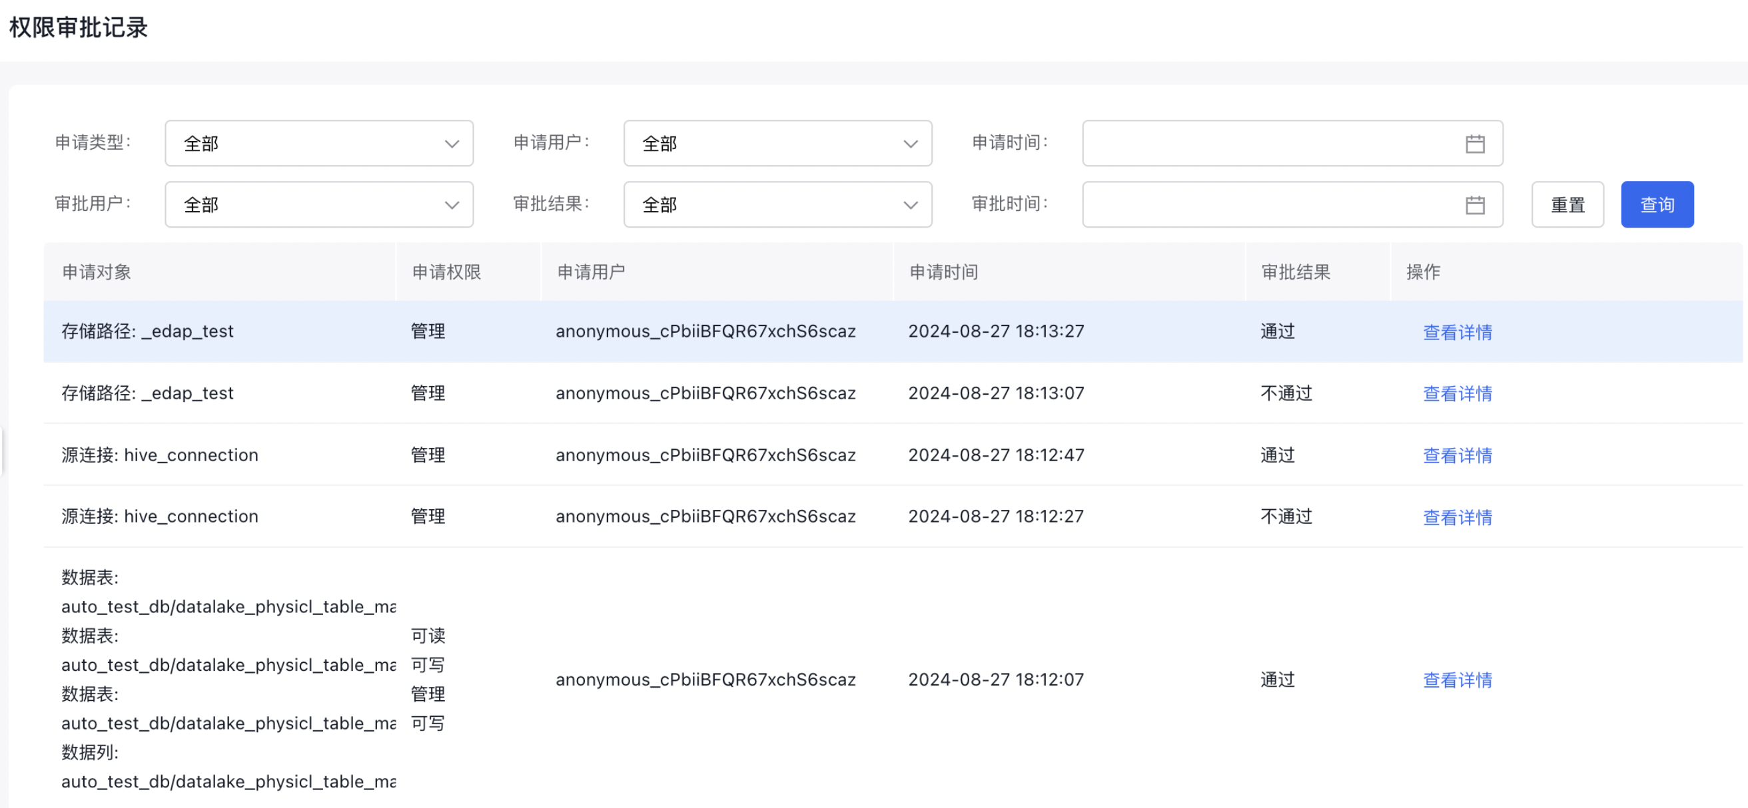1748x808 pixels.
Task: Click 可读 permission in the 数据表 row
Action: tap(428, 636)
